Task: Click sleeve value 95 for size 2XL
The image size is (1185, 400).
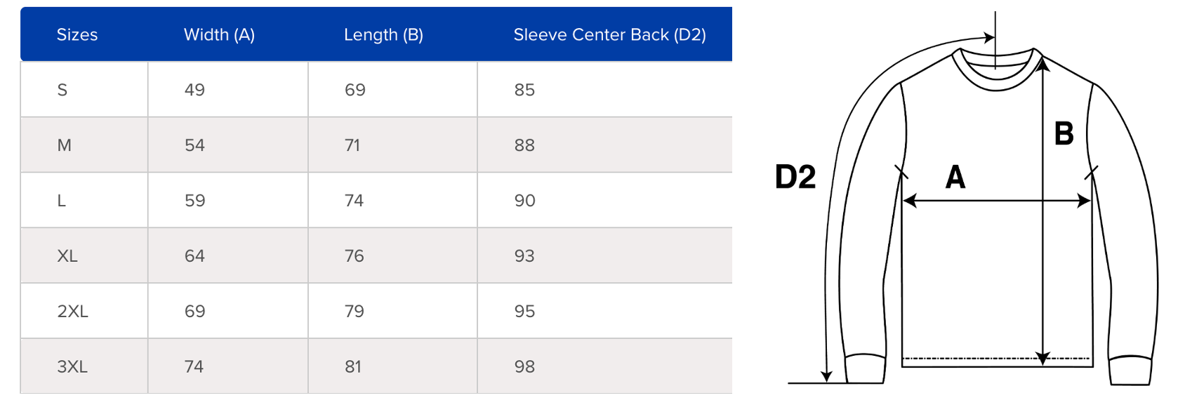Action: 524,312
